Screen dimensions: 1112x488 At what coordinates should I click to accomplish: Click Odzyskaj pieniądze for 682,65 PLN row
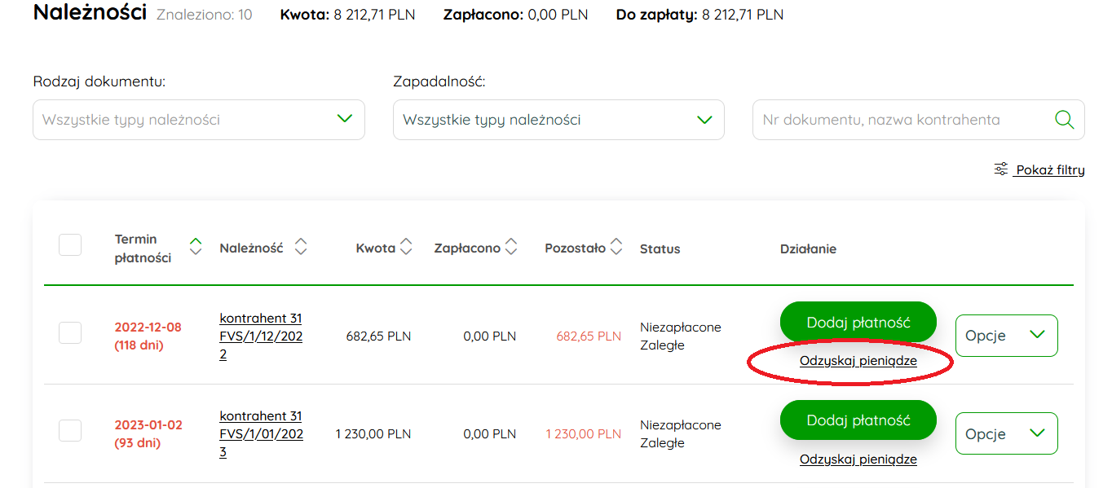[x=858, y=362]
